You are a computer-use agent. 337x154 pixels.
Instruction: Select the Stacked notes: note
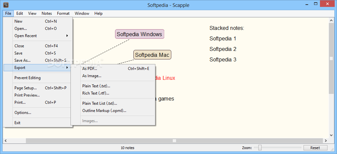(227, 28)
